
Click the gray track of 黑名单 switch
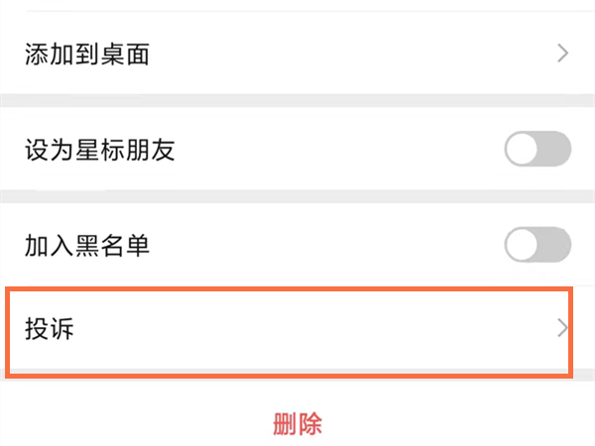click(556, 245)
